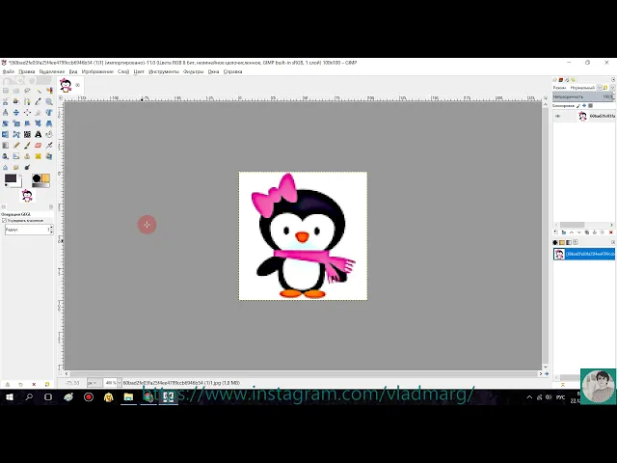The image size is (617, 463).
Task: Select the Dodge/Burn tool
Action: [x=27, y=167]
